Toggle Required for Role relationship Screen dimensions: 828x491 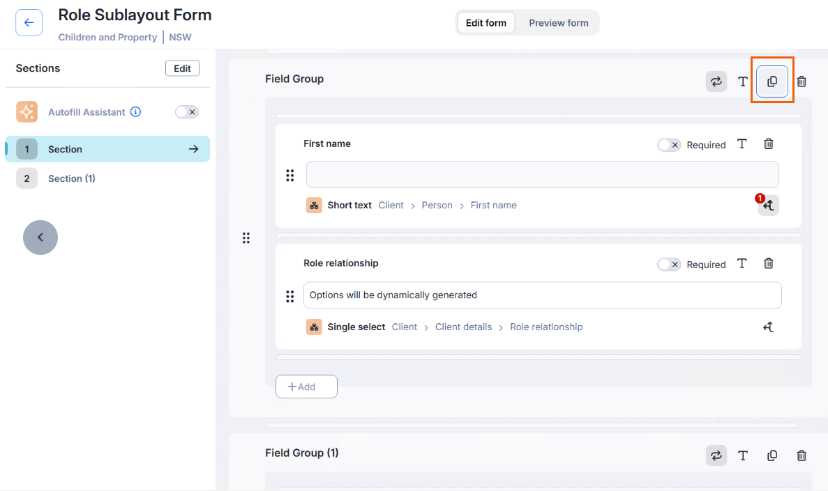coord(668,265)
